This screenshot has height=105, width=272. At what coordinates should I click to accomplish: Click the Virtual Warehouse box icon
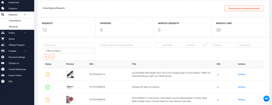(x=3, y=69)
